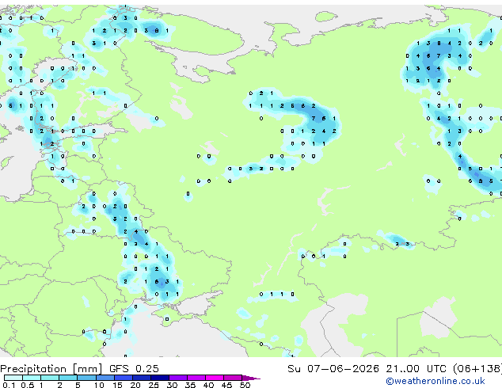Viewport: 502px width, 388px height.
Task: Click the '35' legend scale value
Action: (x=190, y=385)
